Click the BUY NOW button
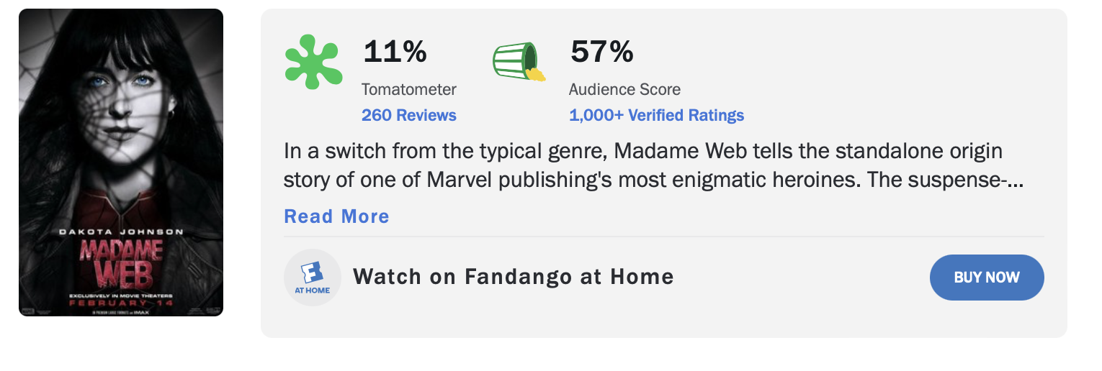Viewport: 1102px width, 371px height. pos(987,278)
